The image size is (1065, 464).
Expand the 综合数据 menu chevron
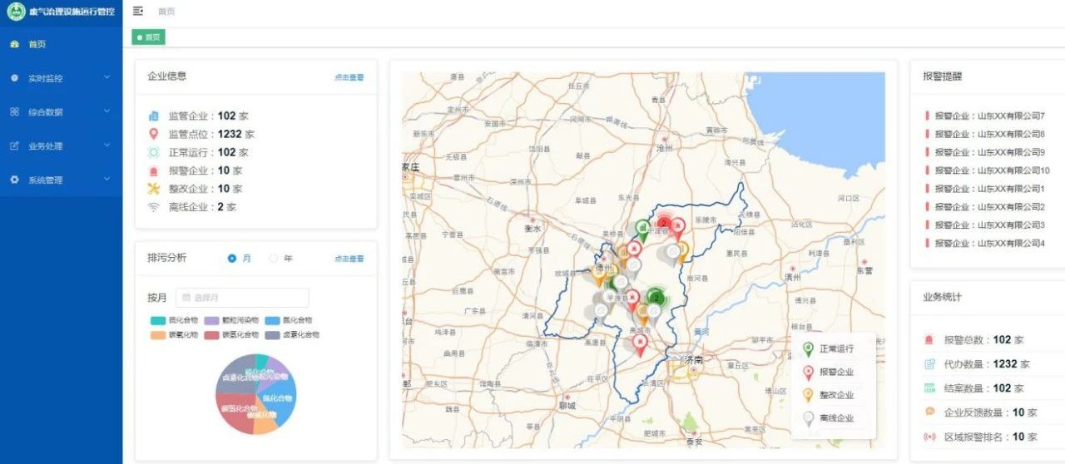point(106,111)
